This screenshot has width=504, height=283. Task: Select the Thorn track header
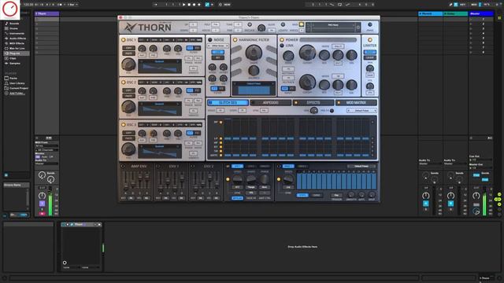tap(46, 14)
